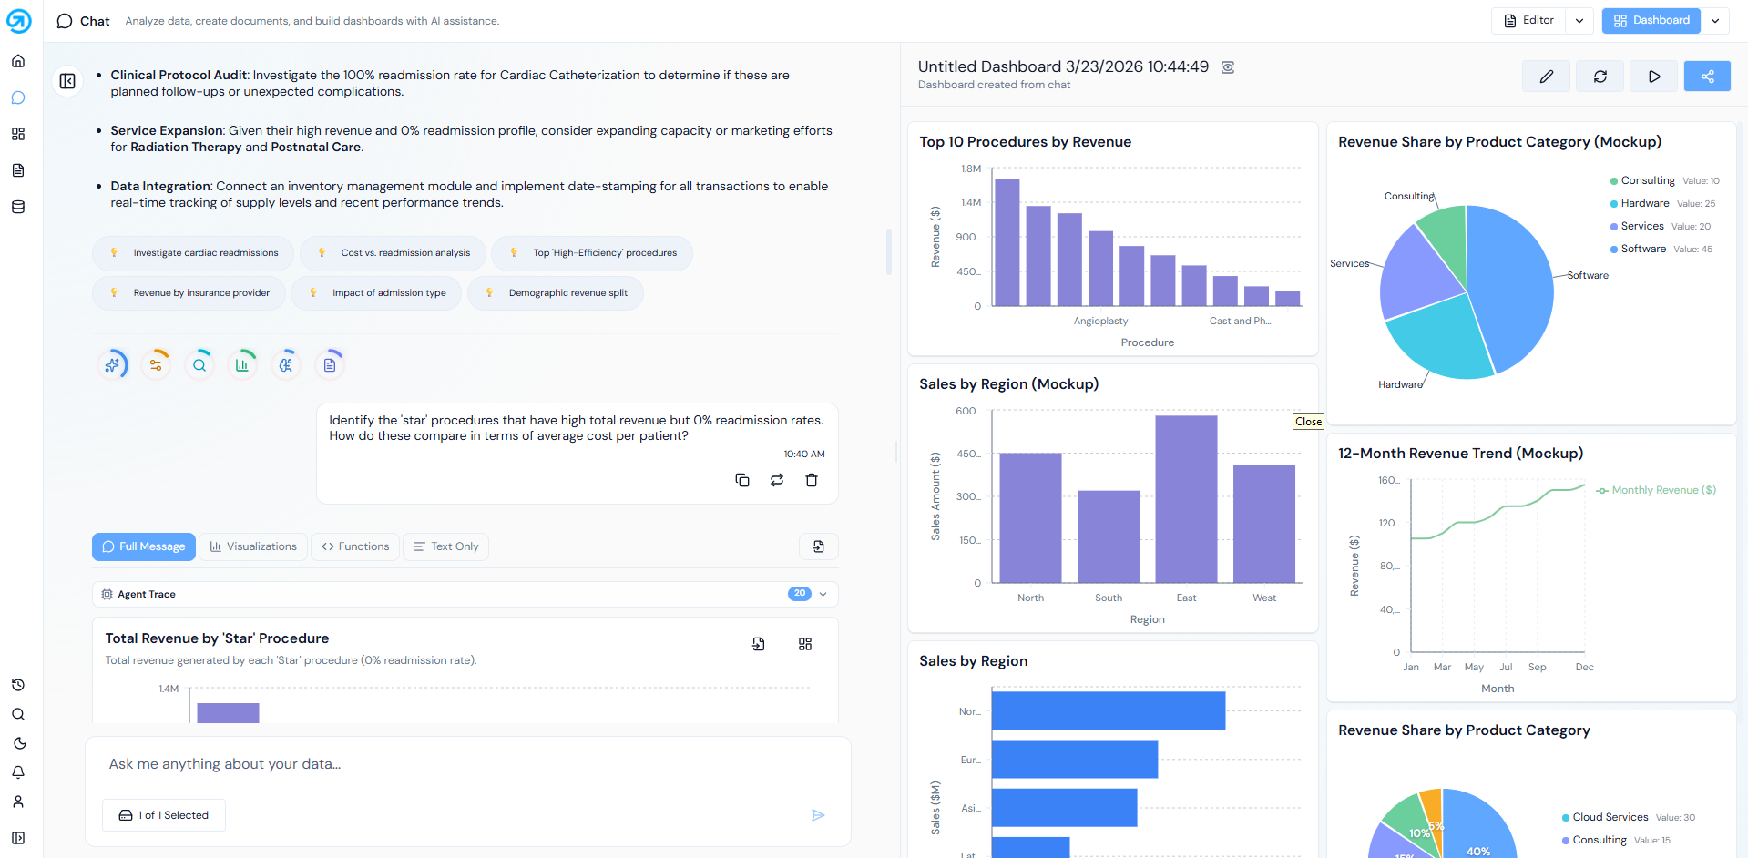Screen dimensions: 1748x858
Task: Click the Editor button
Action: pyautogui.click(x=1529, y=21)
